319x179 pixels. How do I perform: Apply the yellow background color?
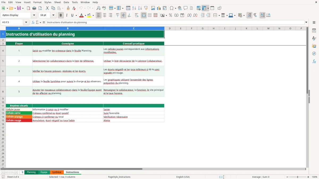89,15
